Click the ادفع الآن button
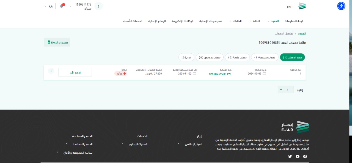The height and width of the screenshot is (163, 352). (75, 72)
